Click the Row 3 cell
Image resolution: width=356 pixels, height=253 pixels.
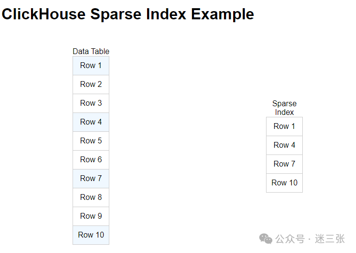(91, 103)
